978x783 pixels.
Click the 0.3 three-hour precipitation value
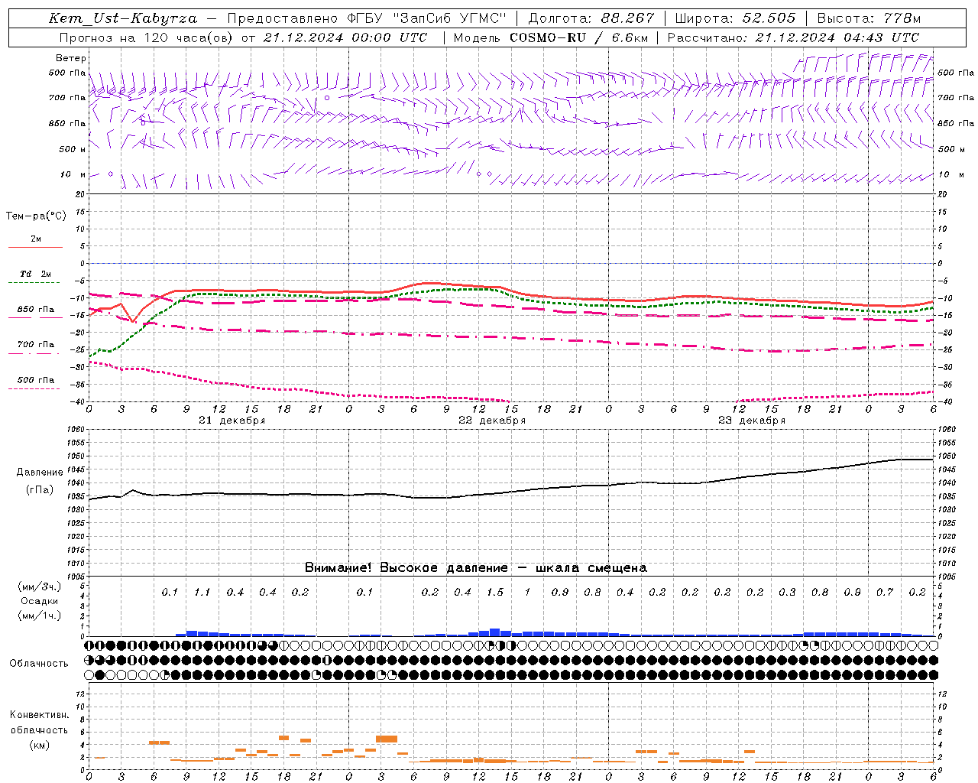787,593
